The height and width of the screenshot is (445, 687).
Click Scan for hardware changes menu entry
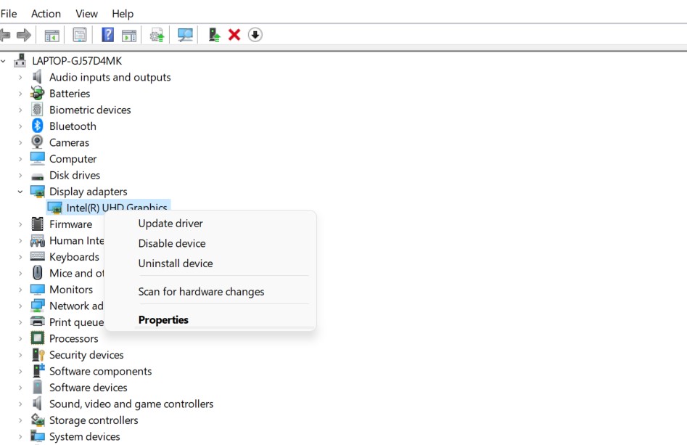tap(201, 292)
